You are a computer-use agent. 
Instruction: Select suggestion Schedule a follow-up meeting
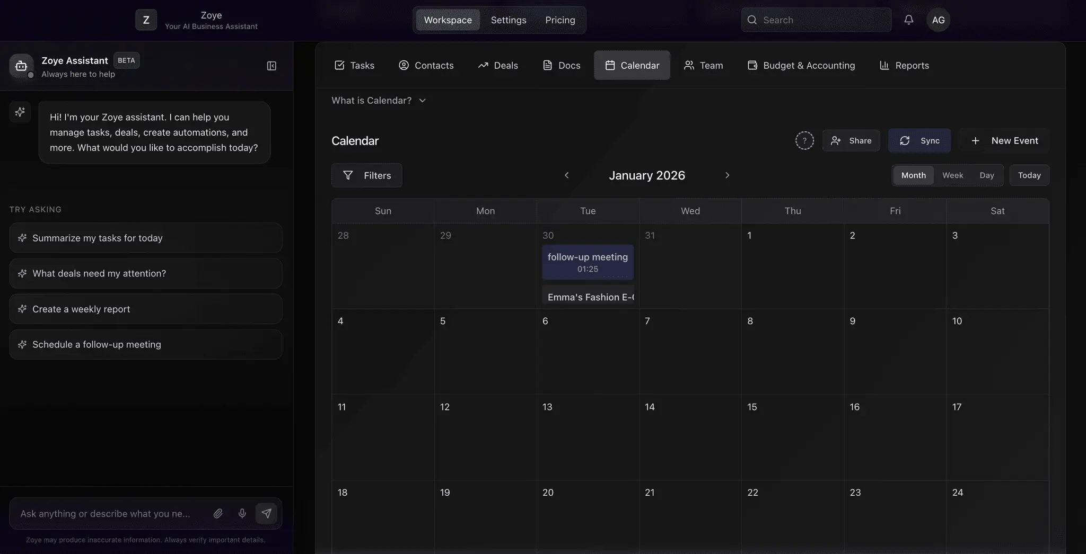(146, 344)
